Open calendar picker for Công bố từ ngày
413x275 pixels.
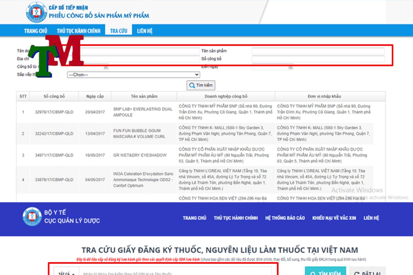click(106, 67)
